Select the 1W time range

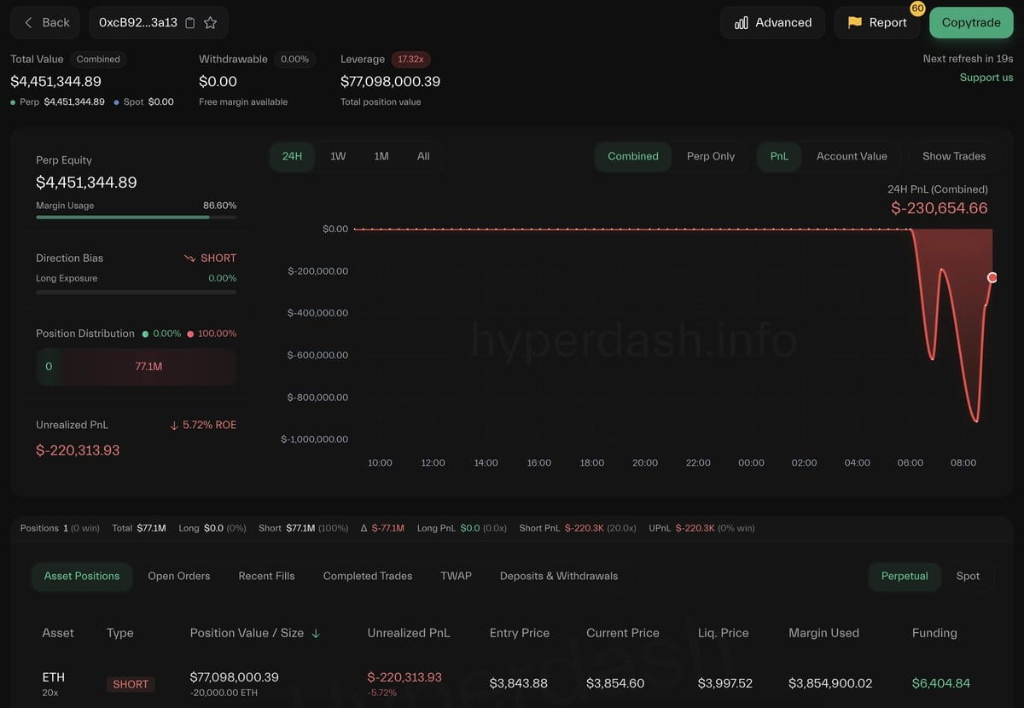[338, 156]
